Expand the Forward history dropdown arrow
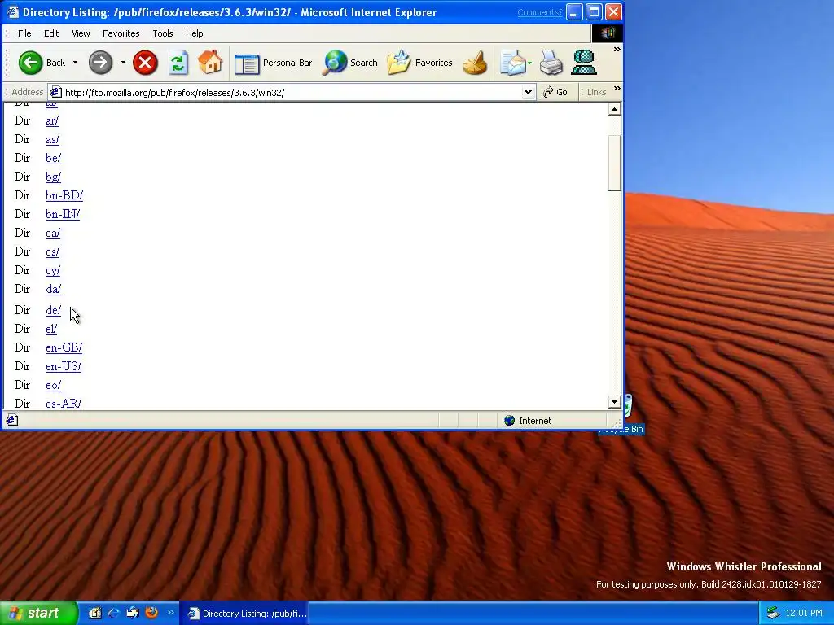The image size is (834, 625). pyautogui.click(x=123, y=63)
